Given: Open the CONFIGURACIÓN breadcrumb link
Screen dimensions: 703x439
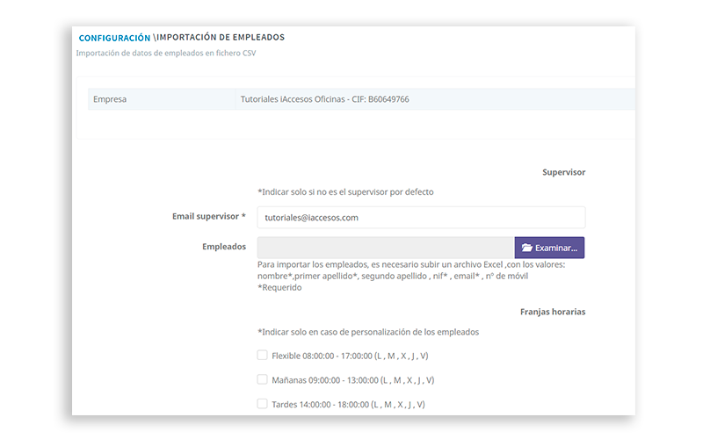Looking at the screenshot, I should (114, 38).
